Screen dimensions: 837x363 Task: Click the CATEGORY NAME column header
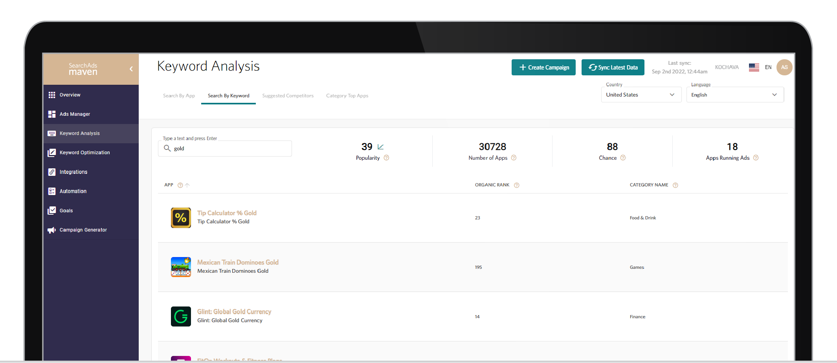click(649, 185)
